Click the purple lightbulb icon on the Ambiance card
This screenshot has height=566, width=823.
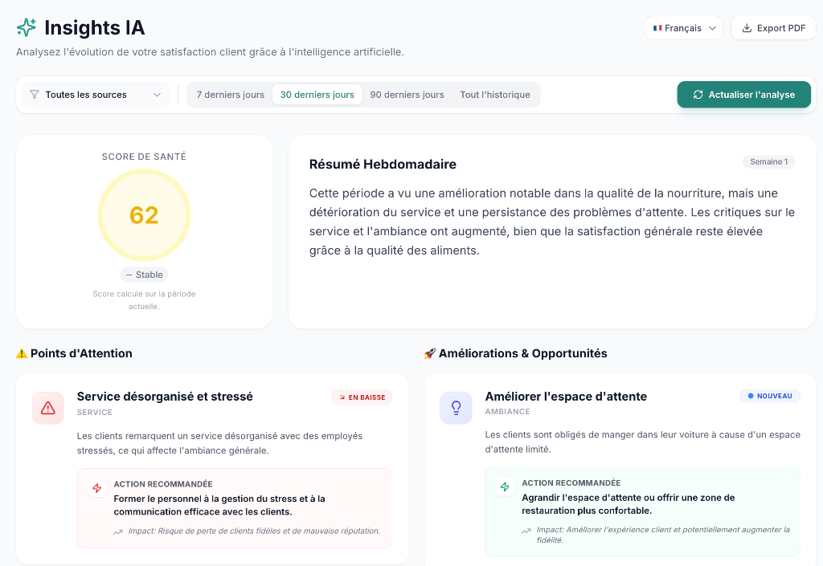[x=456, y=408]
